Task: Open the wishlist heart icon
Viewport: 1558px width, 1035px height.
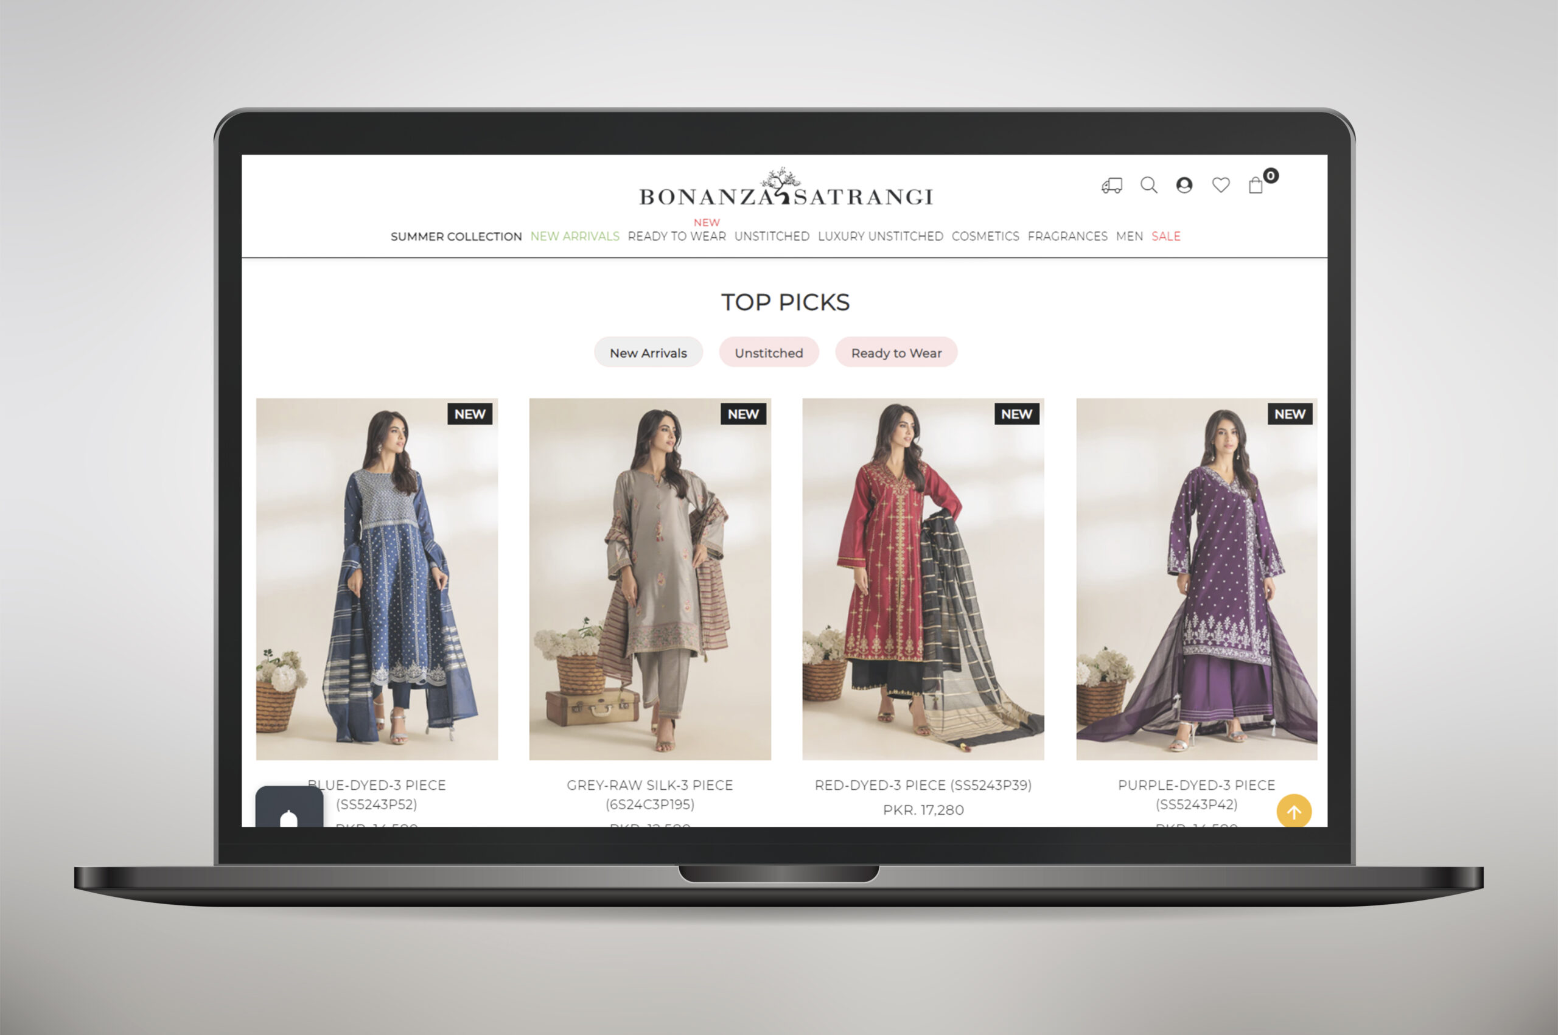Action: pyautogui.click(x=1221, y=185)
